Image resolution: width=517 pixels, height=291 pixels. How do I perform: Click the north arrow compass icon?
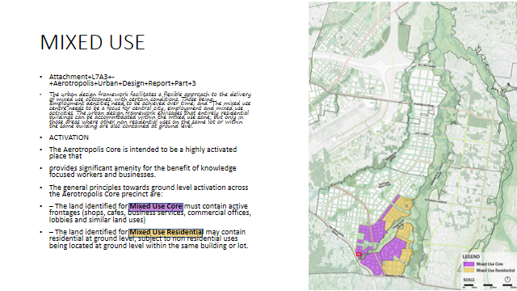click(507, 280)
